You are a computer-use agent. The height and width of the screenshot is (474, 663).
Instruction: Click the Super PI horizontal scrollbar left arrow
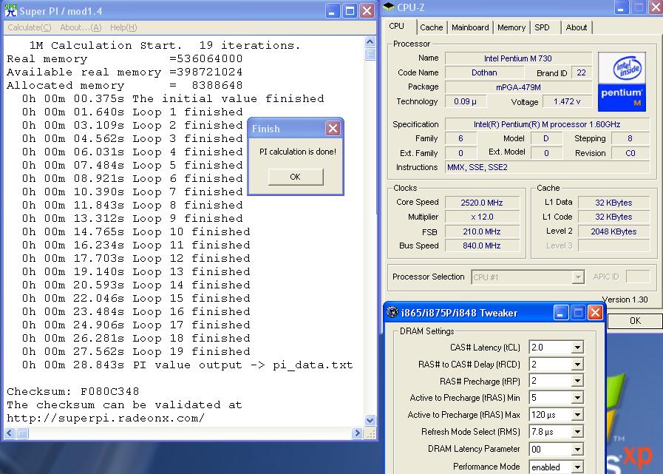[x=10, y=433]
